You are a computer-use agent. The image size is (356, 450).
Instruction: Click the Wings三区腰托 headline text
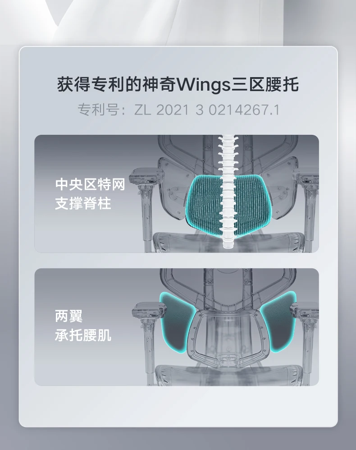point(178,84)
